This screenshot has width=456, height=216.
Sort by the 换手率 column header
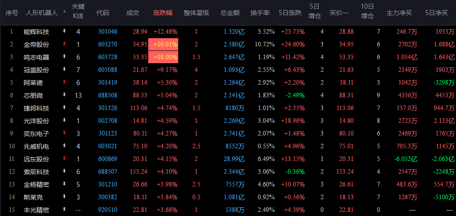pos(261,13)
